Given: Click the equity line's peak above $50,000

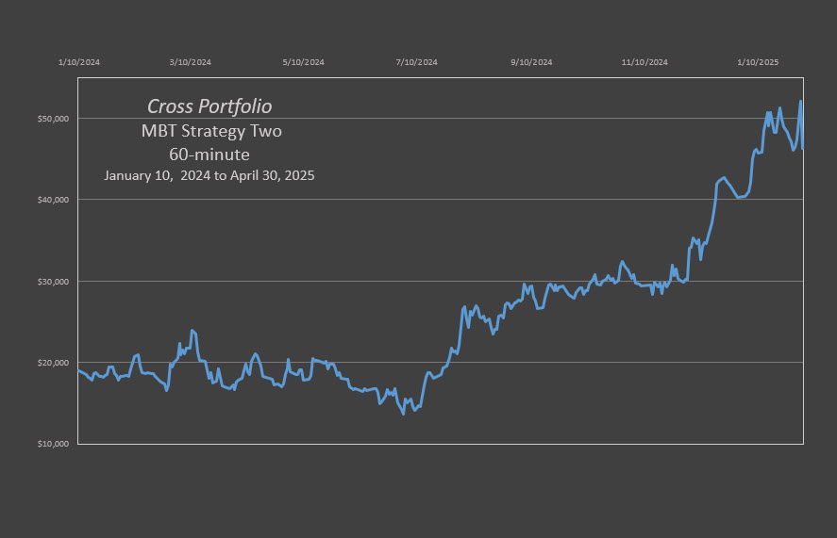Looking at the screenshot, I should click(800, 102).
